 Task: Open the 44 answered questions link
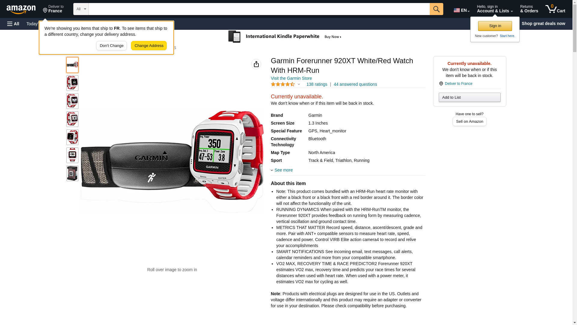[355, 84]
